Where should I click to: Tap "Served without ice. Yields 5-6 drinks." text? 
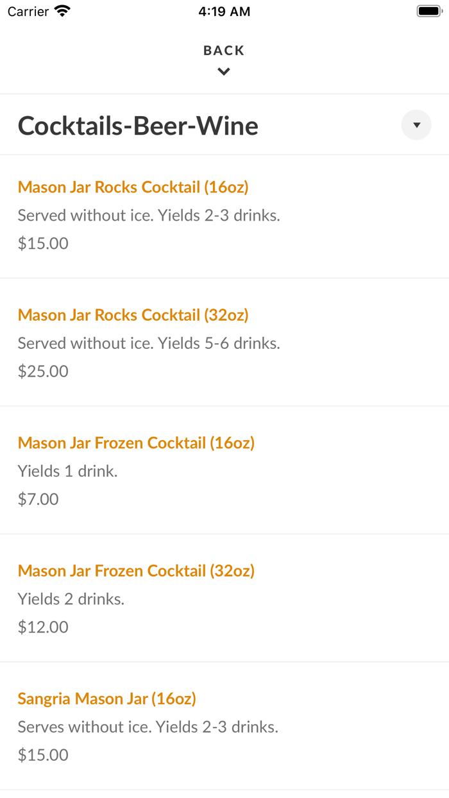tap(149, 343)
